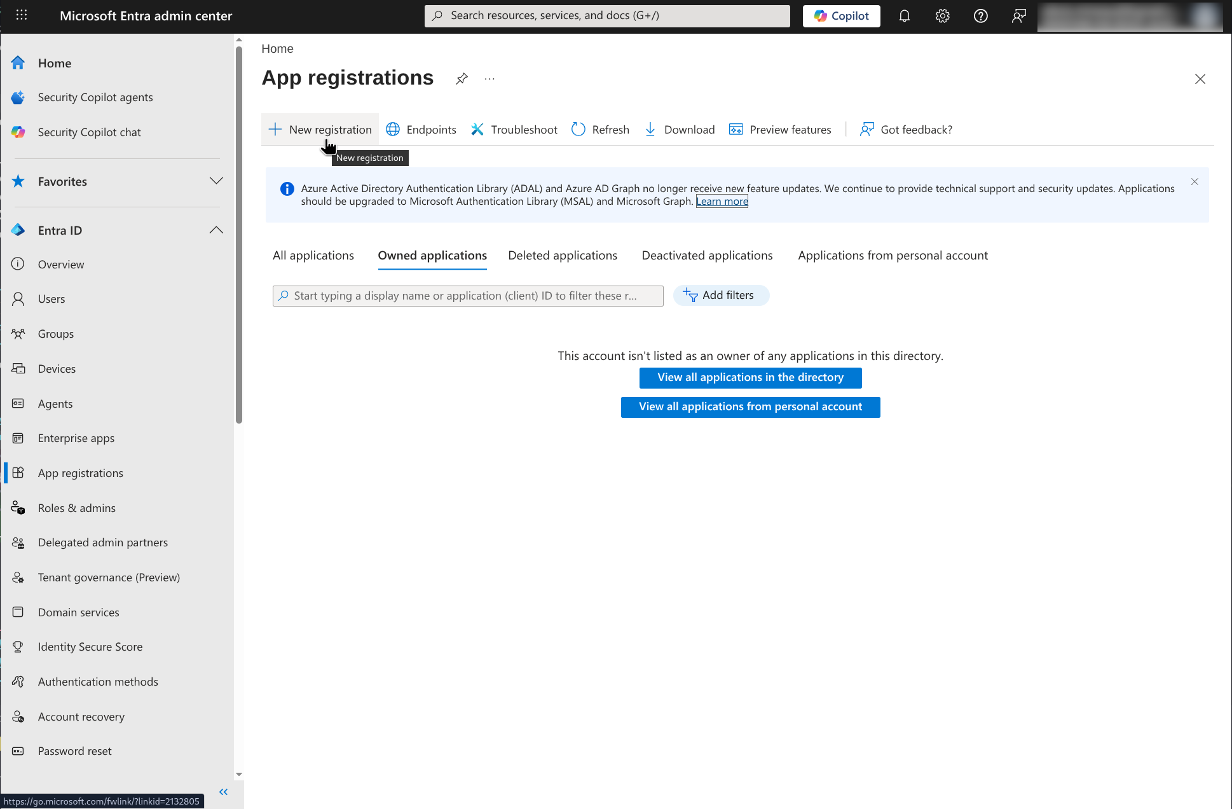Open the more options ellipsis
Image resolution: width=1232 pixels, height=809 pixels.
tap(489, 79)
